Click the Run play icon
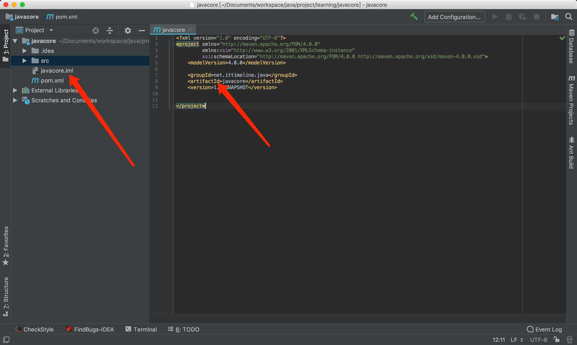Viewport: 577px width, 345px height. [495, 17]
